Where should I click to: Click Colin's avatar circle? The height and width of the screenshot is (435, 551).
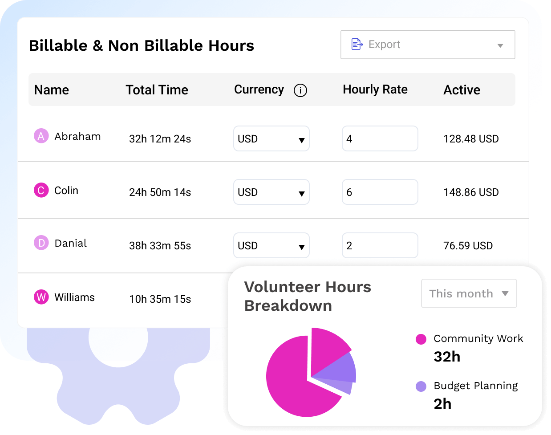pos(41,190)
